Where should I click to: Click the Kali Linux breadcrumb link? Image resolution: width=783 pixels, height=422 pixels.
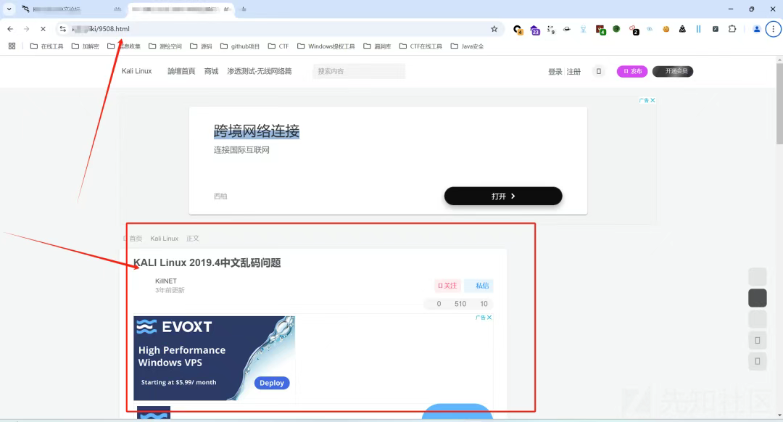point(165,239)
